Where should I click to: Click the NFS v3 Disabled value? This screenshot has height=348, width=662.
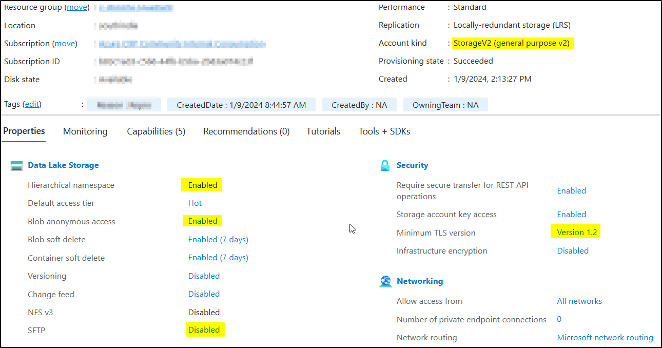pos(204,313)
